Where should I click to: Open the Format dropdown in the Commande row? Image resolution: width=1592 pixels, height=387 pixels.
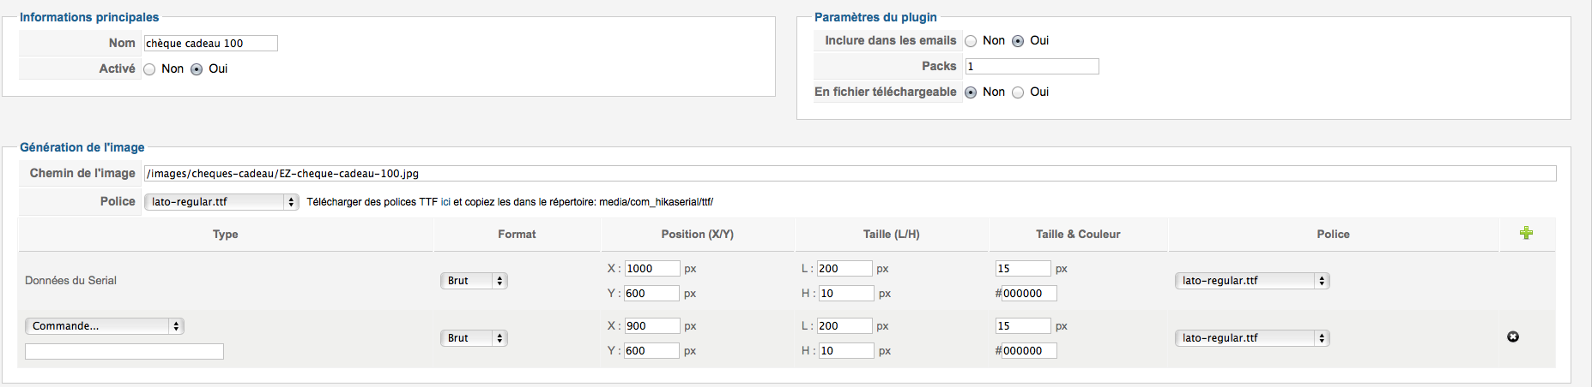coord(475,338)
